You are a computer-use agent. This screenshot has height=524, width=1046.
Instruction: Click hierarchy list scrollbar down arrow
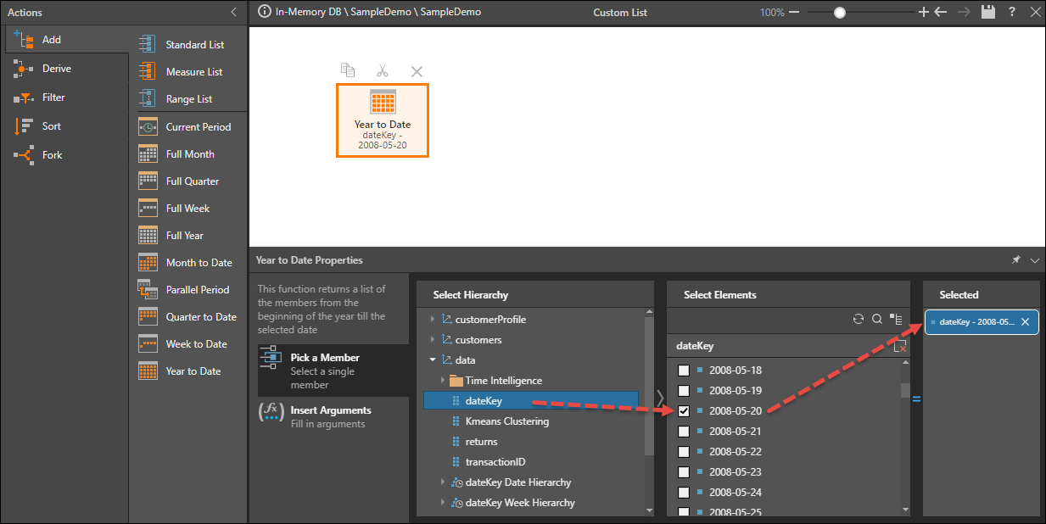pos(650,510)
